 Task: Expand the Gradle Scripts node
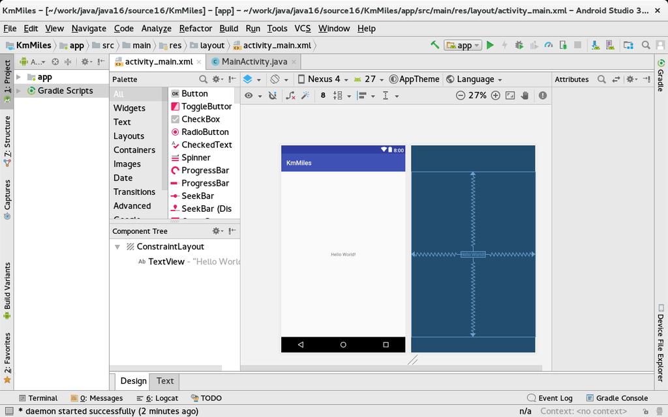tap(19, 91)
